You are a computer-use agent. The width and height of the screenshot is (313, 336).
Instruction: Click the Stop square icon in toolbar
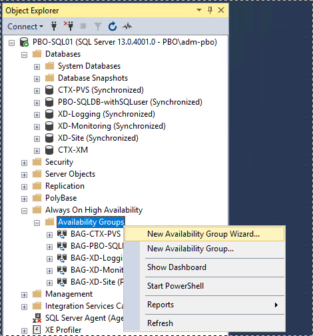83,26
